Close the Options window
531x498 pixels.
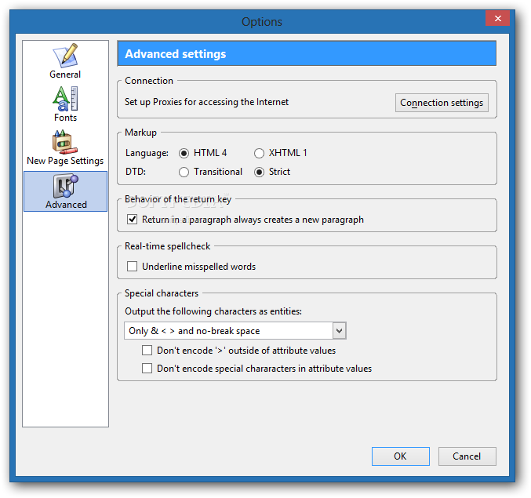point(497,18)
